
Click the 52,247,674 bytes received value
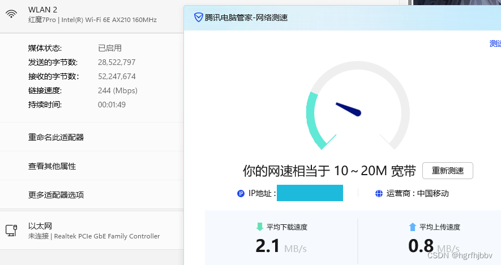click(x=117, y=76)
